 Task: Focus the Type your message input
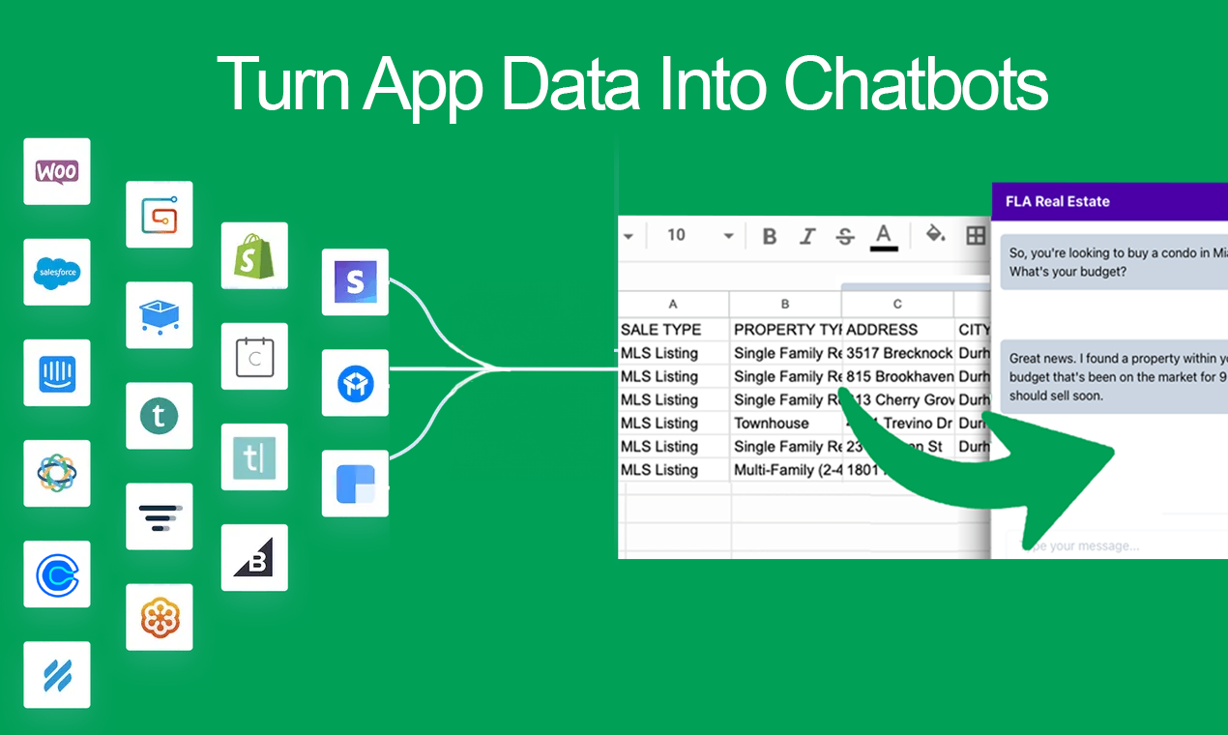point(1117,545)
